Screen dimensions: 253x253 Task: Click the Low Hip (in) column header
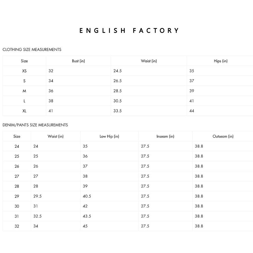(109, 136)
